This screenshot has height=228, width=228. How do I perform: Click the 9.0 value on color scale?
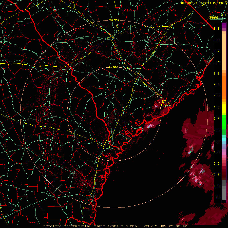217,40
